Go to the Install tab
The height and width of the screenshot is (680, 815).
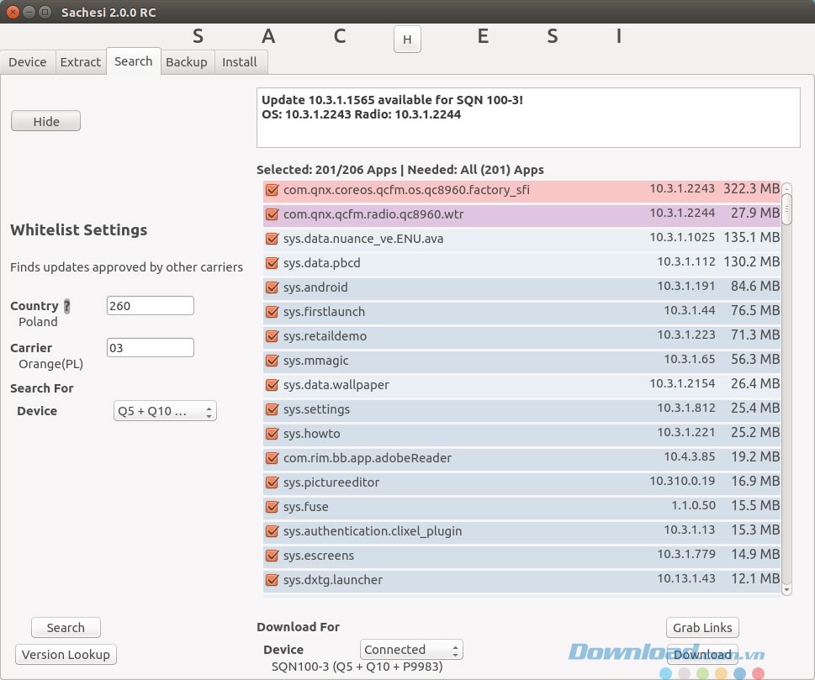[x=240, y=62]
